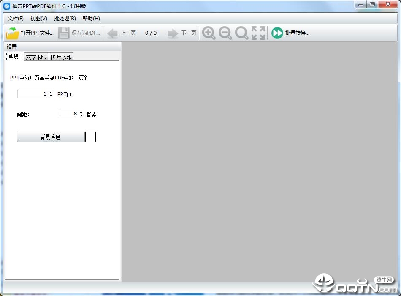Open the 帮助(H) menu
The width and height of the screenshot is (401, 296).
[91, 19]
